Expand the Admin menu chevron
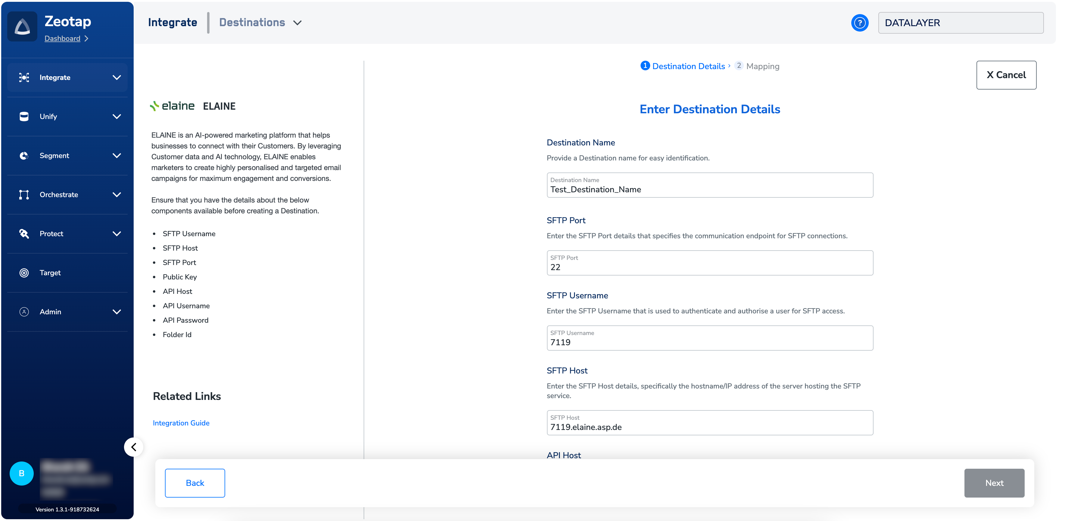1068x521 pixels. click(117, 312)
